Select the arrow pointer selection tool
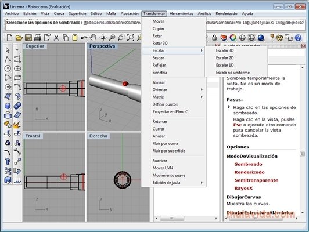Screen dimensions: 309x232 [x=8, y=50]
